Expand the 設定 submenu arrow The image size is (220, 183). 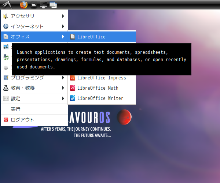63,98
